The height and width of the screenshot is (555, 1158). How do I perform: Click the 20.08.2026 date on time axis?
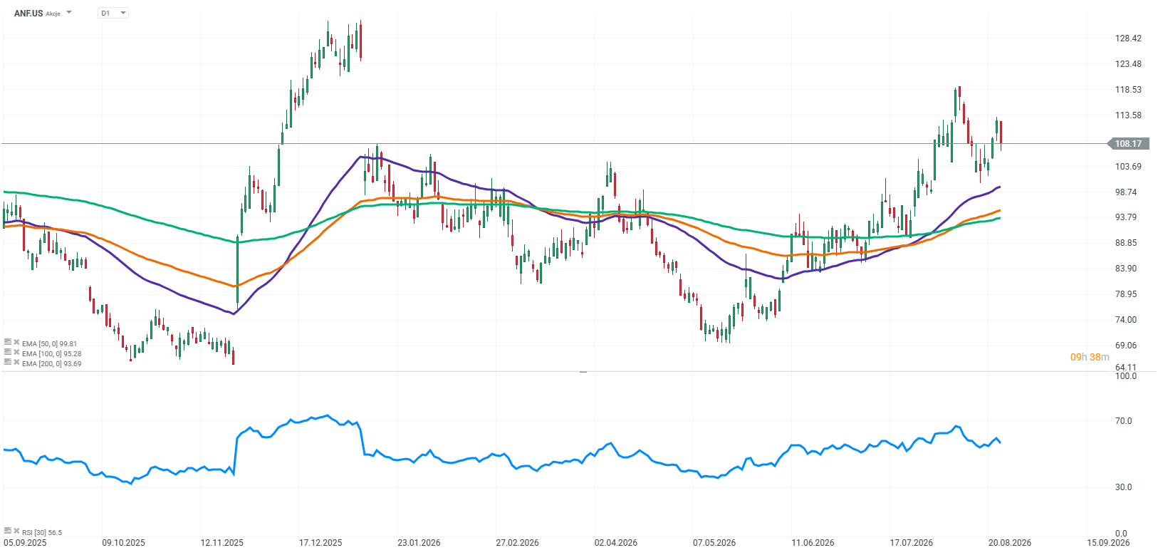(1010, 543)
